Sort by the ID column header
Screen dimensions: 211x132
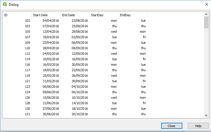point(17,15)
